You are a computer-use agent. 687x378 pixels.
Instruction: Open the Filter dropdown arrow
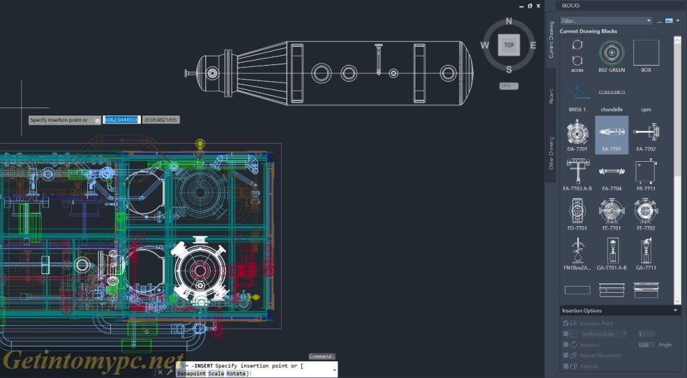pyautogui.click(x=649, y=21)
